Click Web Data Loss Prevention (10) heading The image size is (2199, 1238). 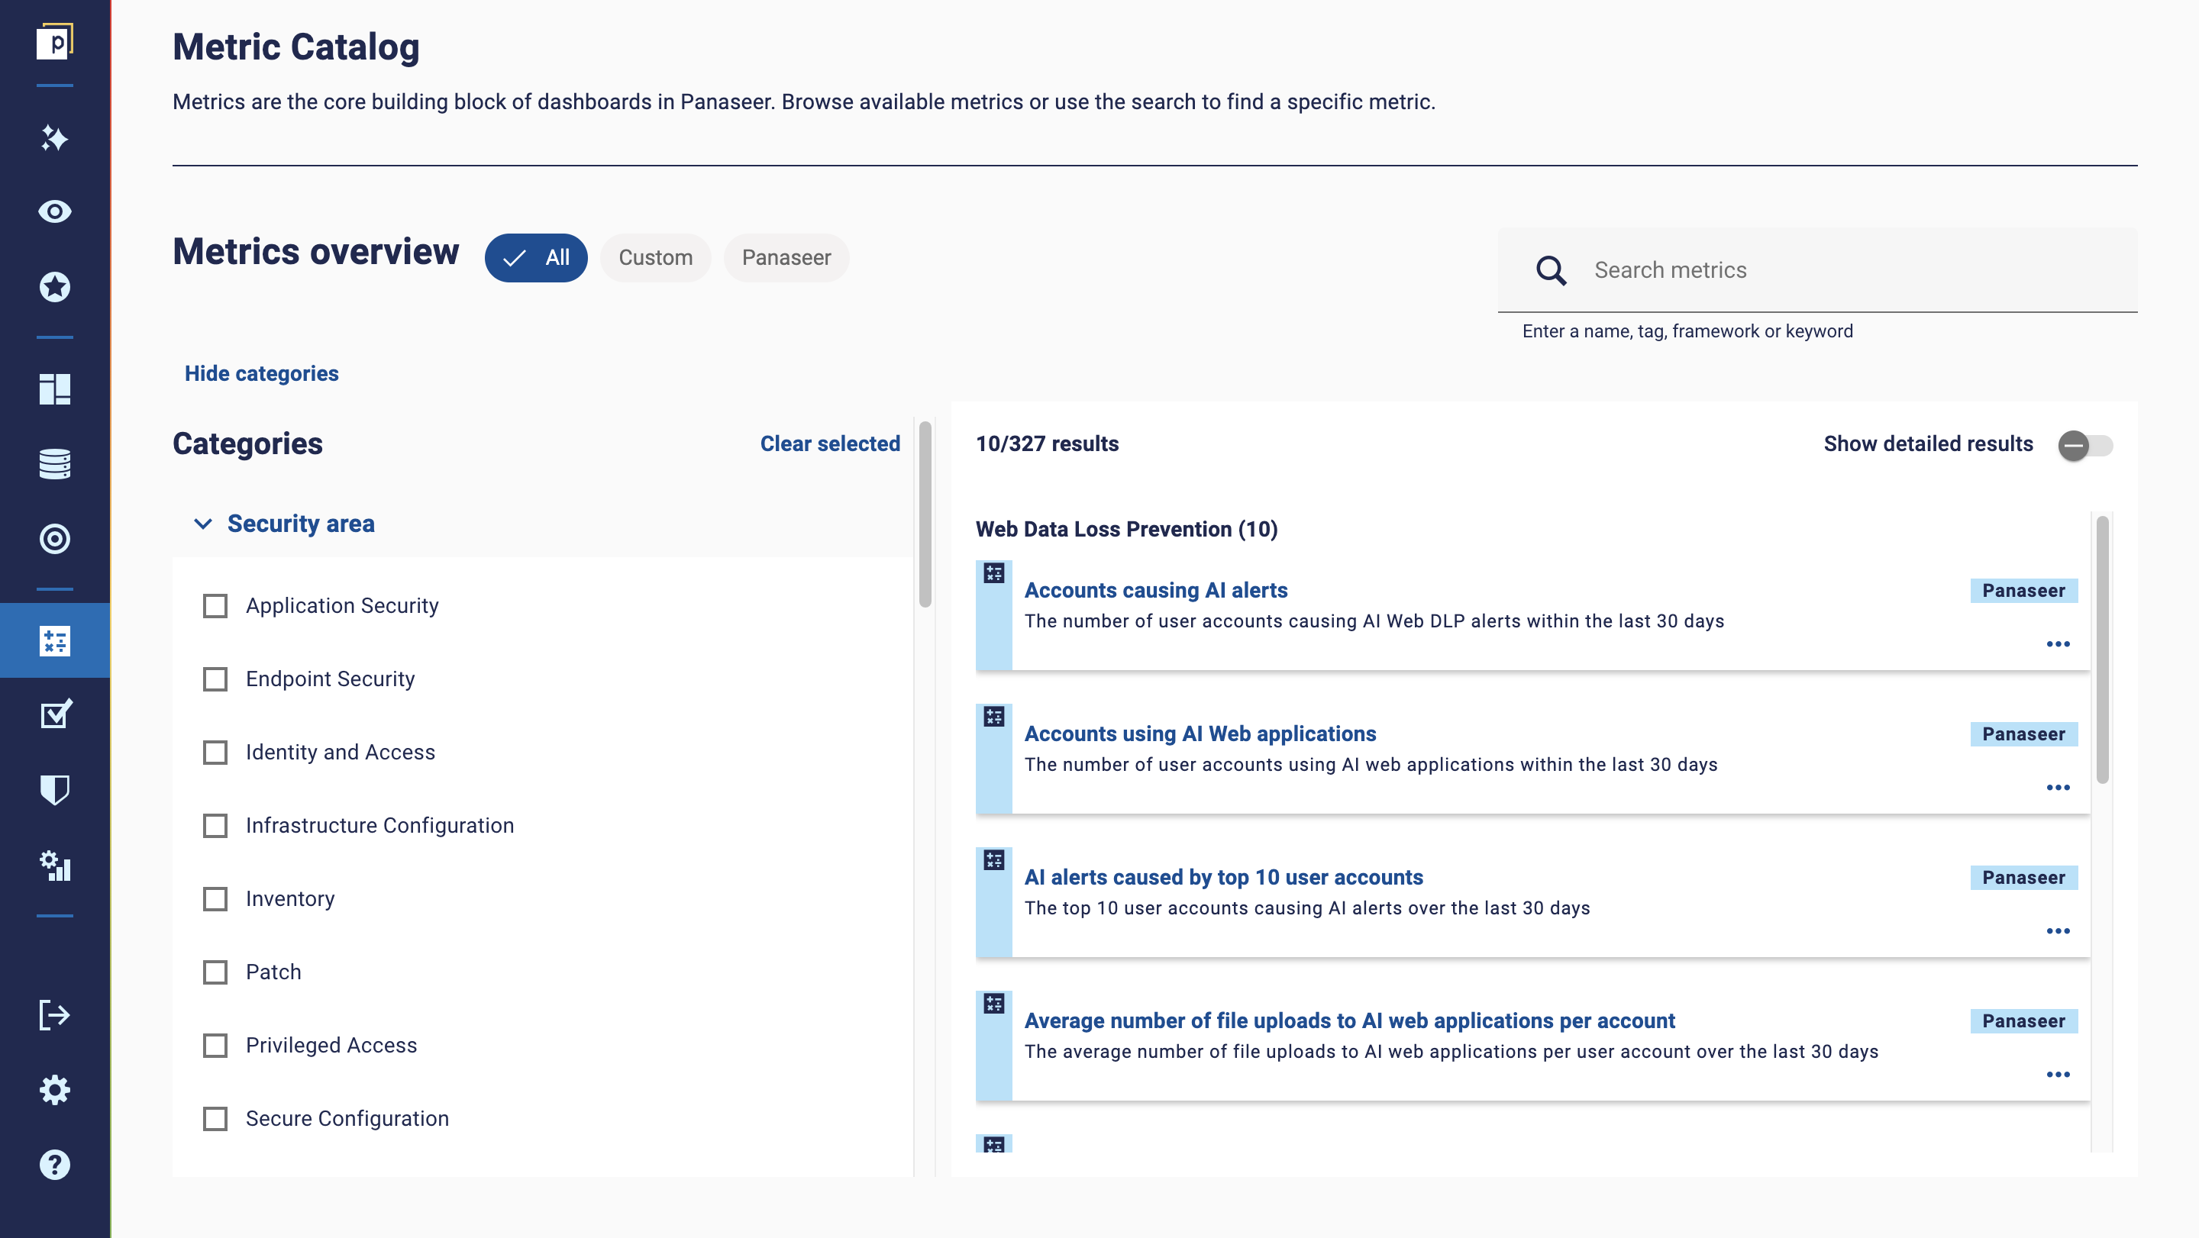point(1127,529)
